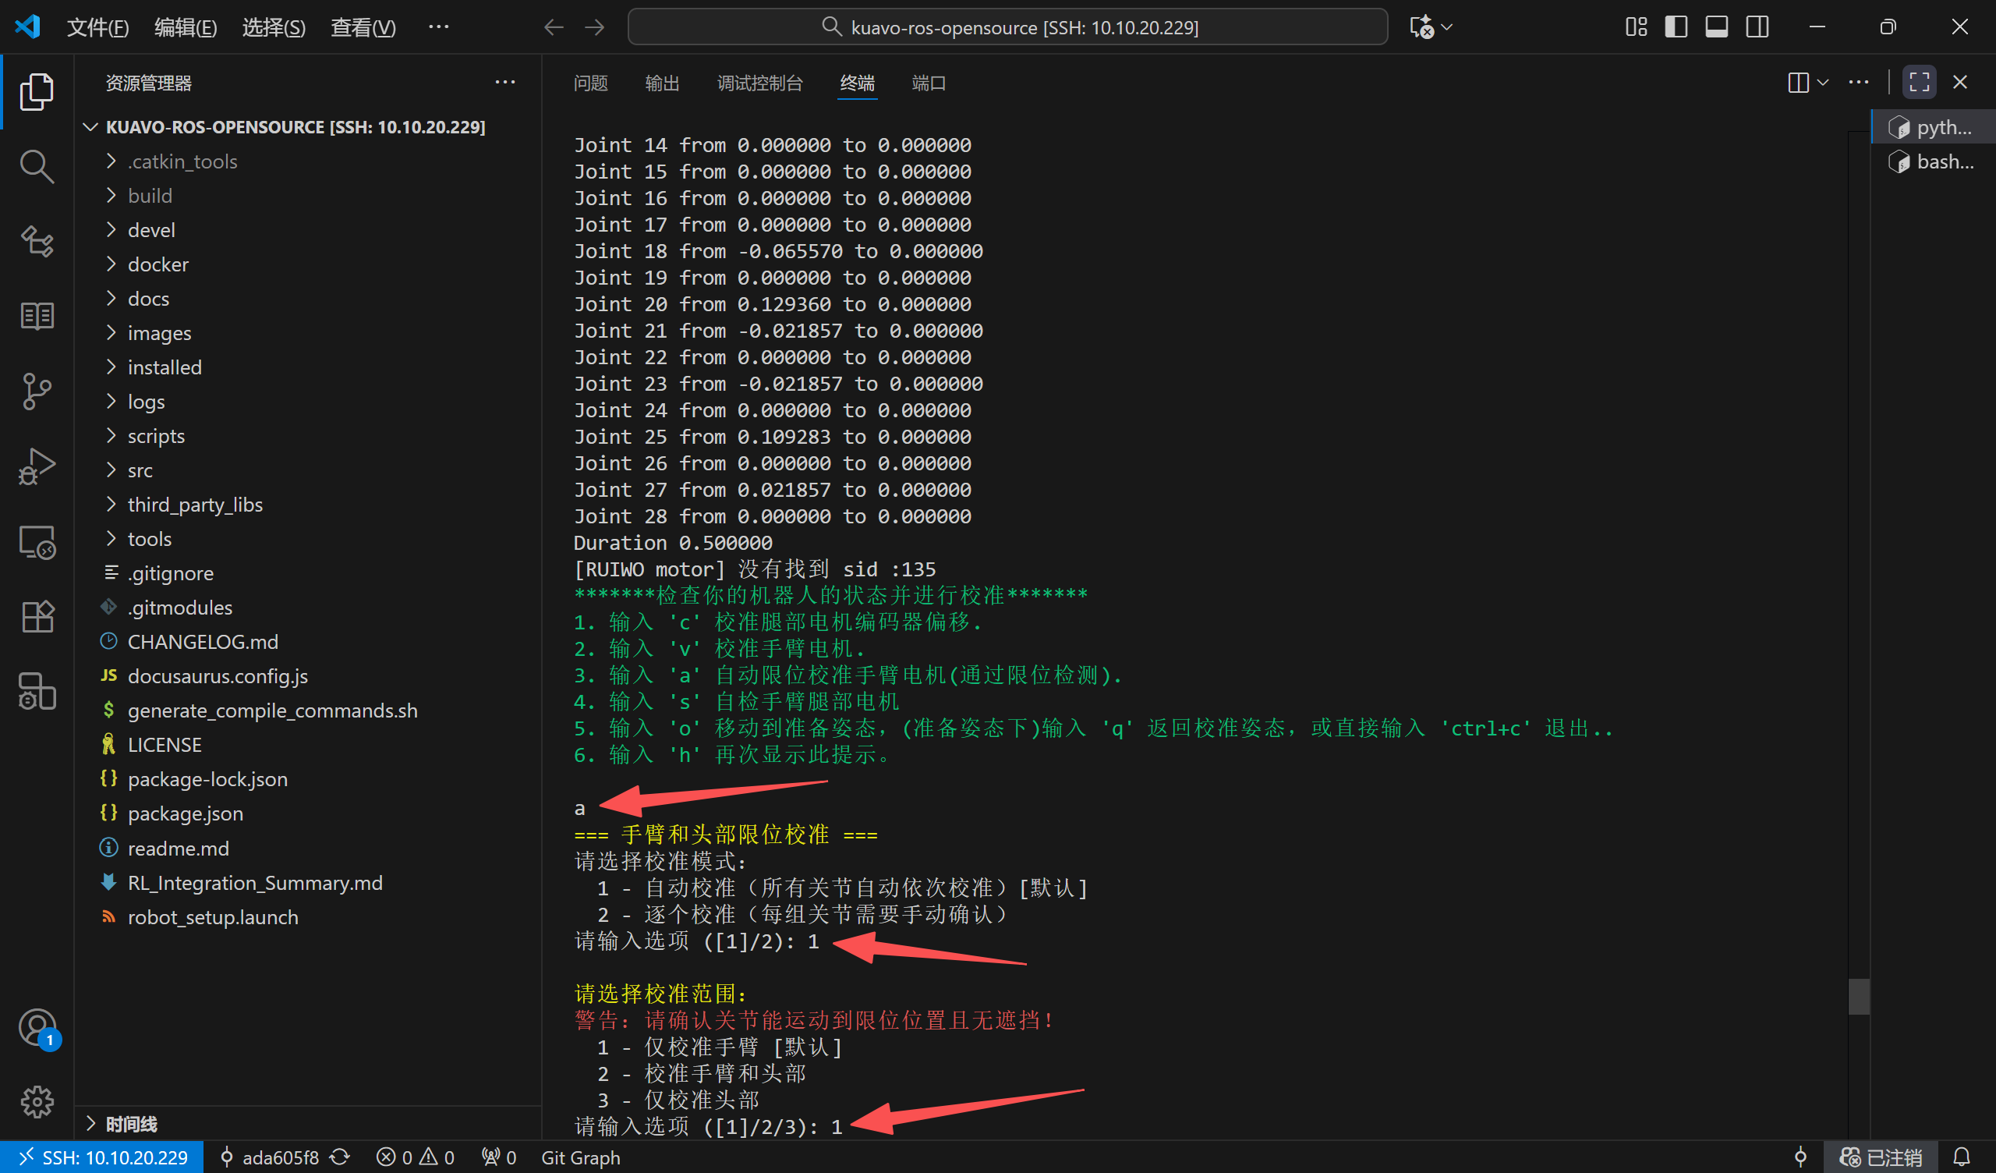Open the Search view in activity bar

click(x=37, y=166)
